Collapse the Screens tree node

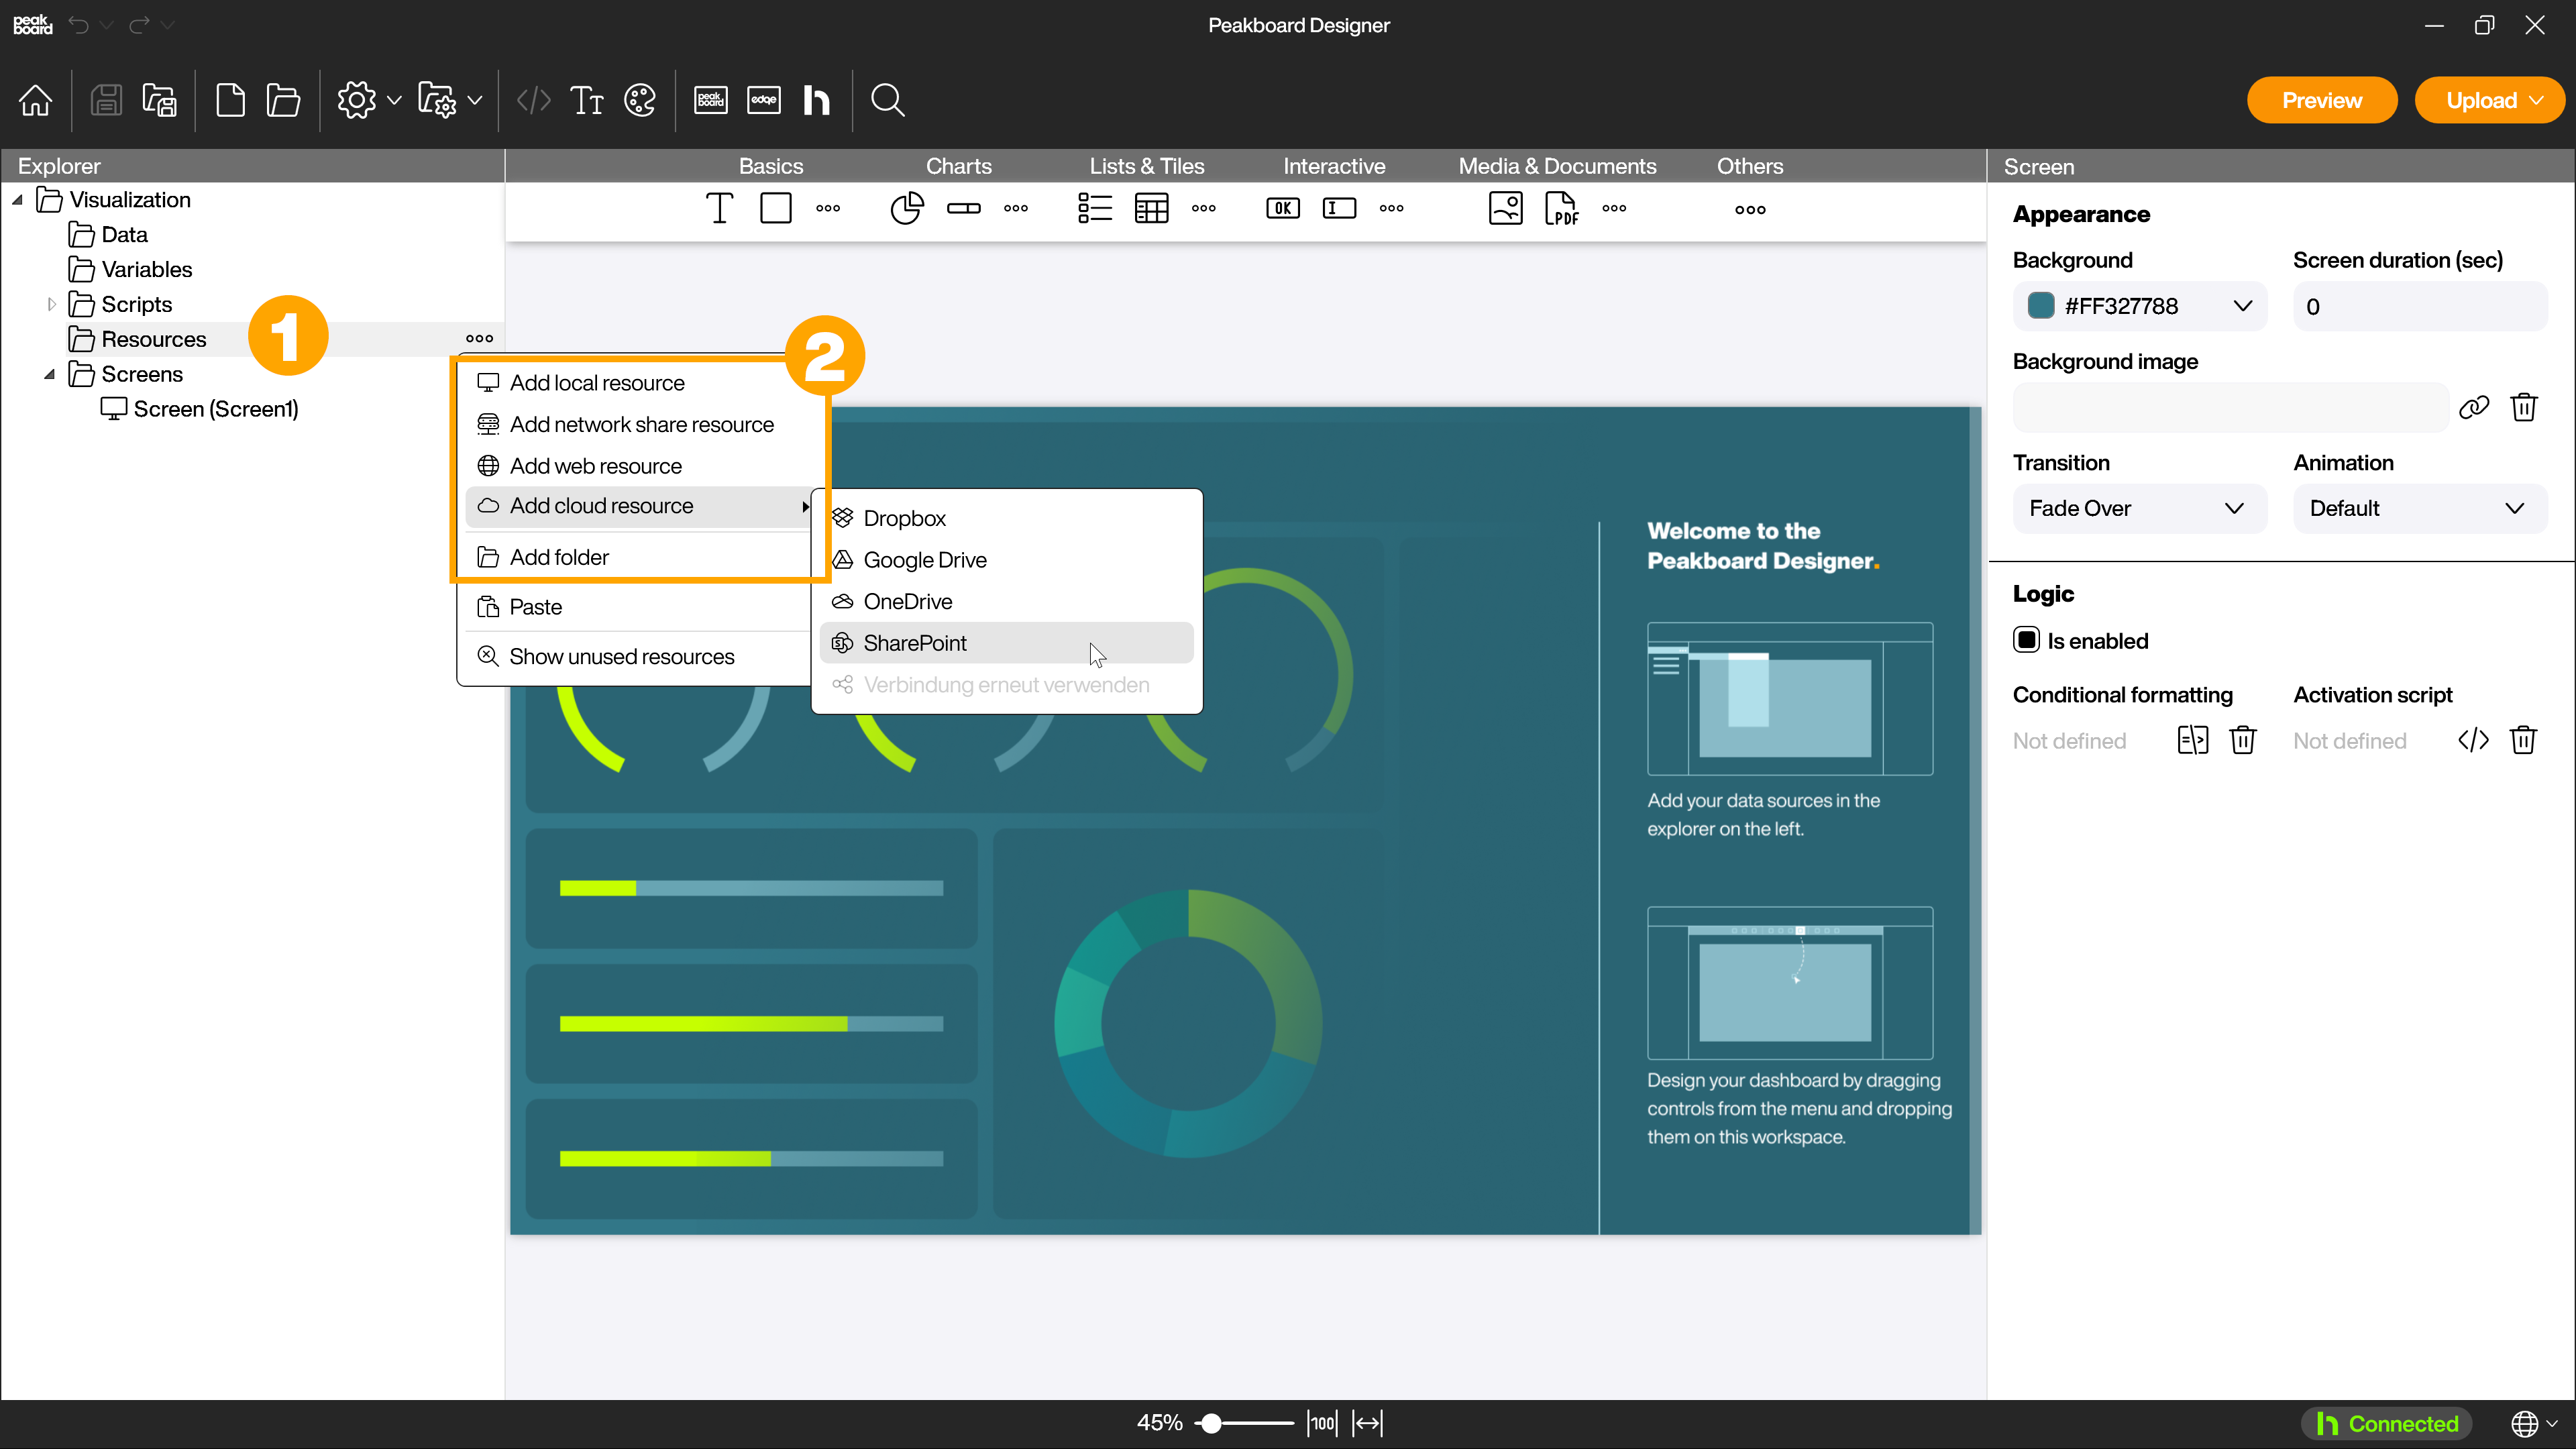coord(49,374)
